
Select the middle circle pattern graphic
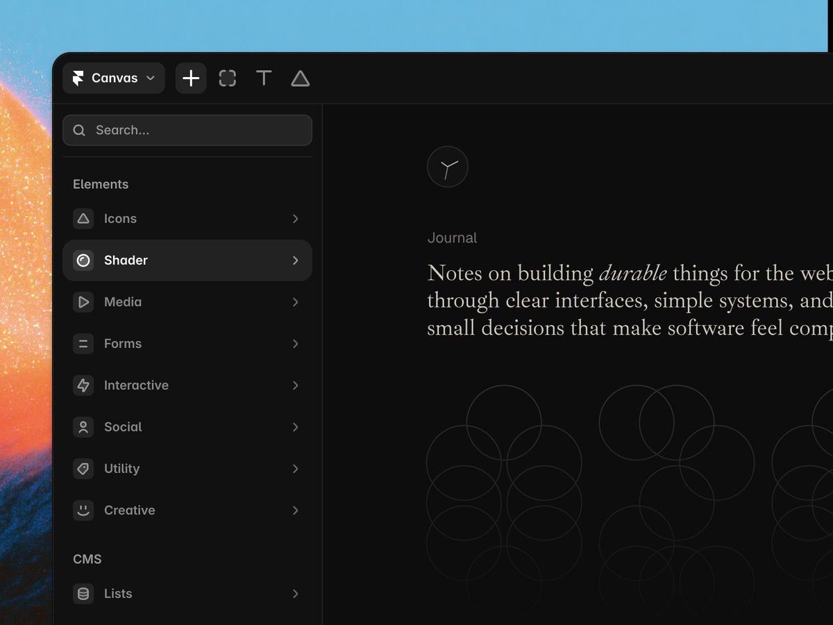point(677,503)
